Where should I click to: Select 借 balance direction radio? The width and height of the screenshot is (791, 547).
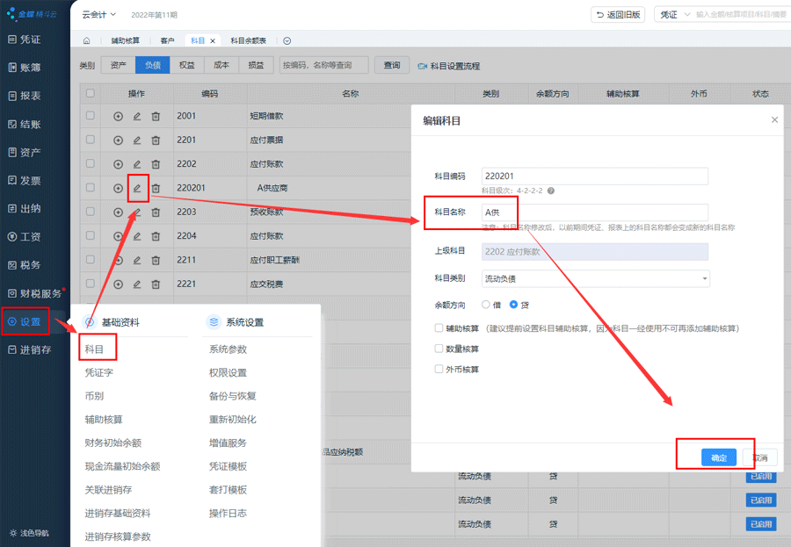[x=485, y=305]
